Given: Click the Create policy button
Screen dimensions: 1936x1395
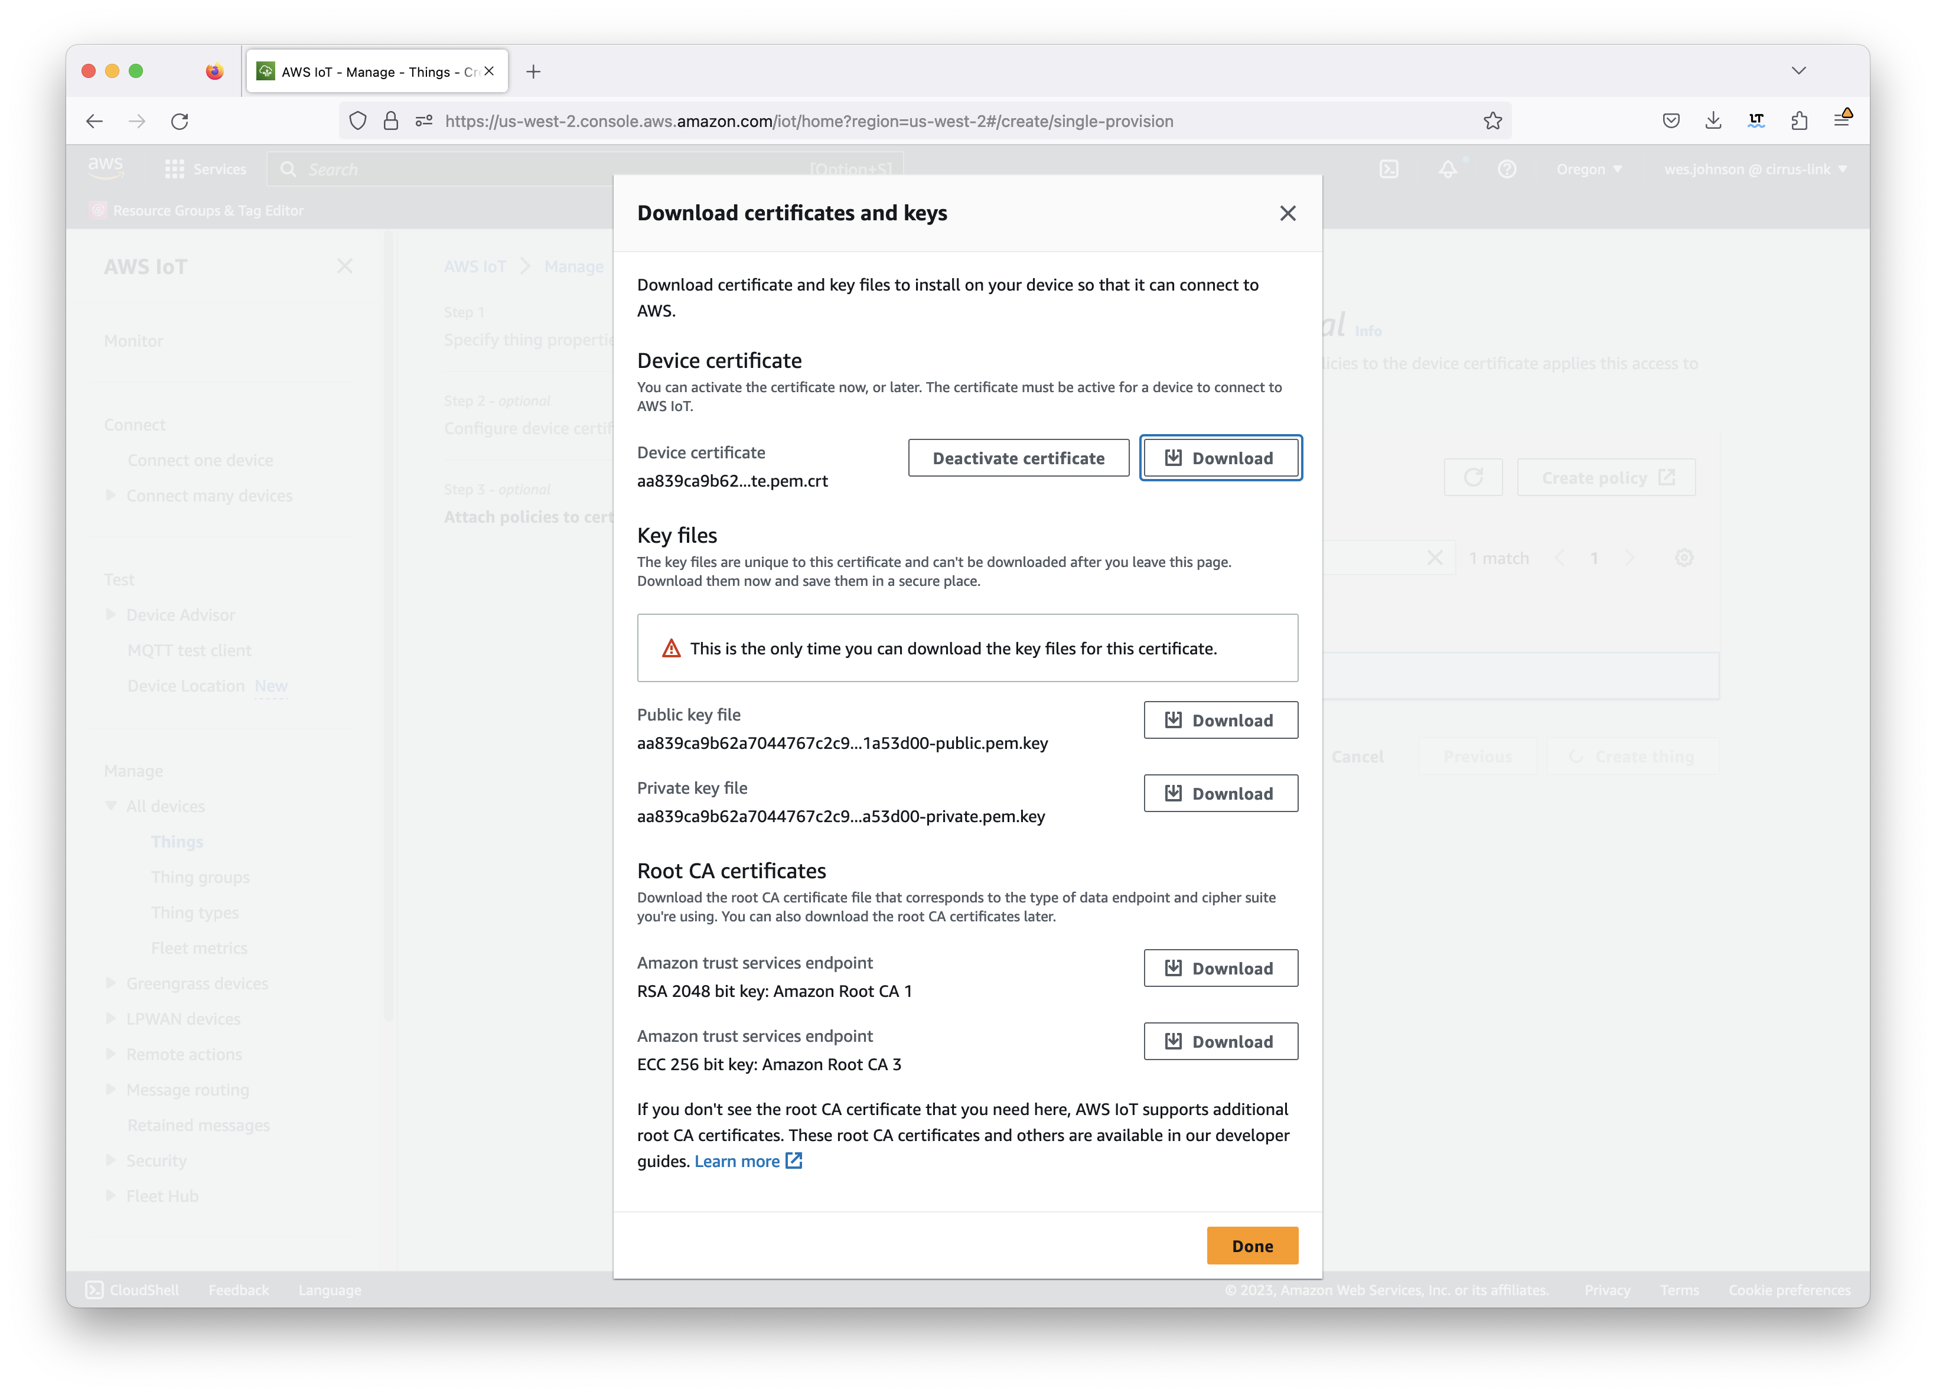Looking at the screenshot, I should coord(1606,477).
